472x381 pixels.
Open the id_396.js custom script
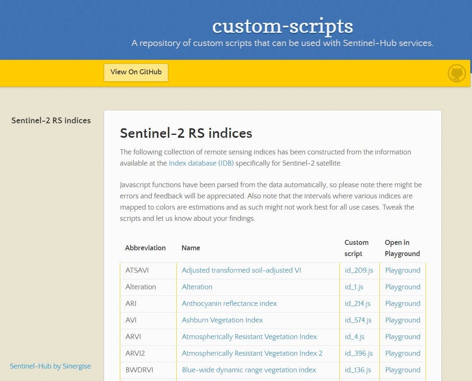(359, 353)
